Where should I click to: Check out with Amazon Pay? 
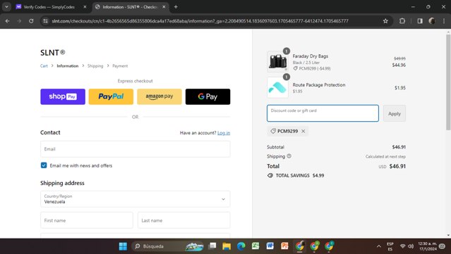(x=160, y=96)
